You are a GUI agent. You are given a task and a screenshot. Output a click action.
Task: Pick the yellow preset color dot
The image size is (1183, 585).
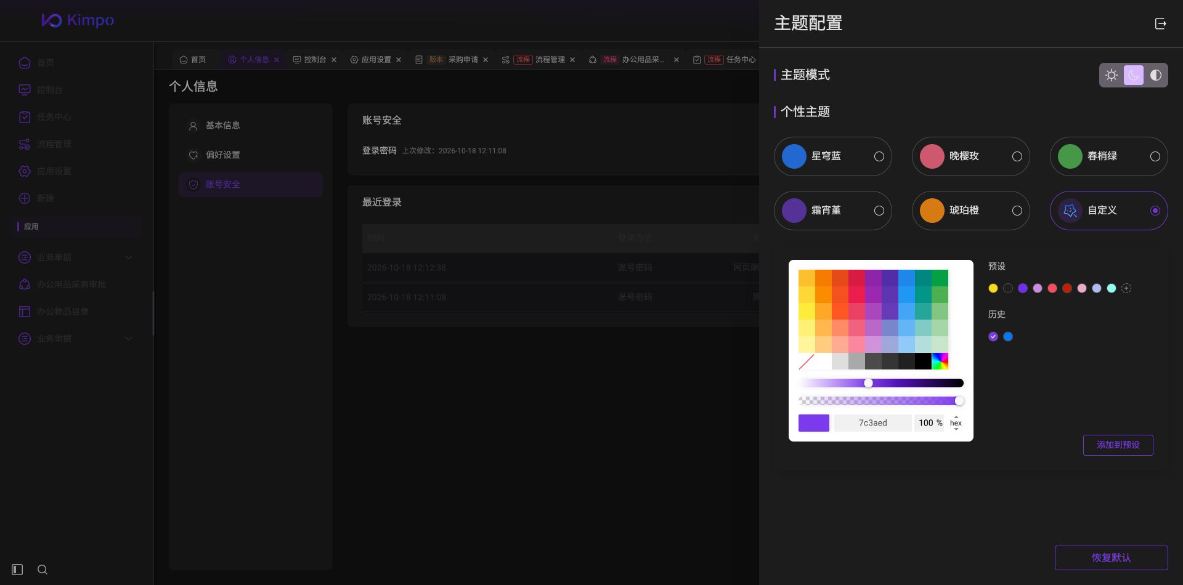point(993,288)
